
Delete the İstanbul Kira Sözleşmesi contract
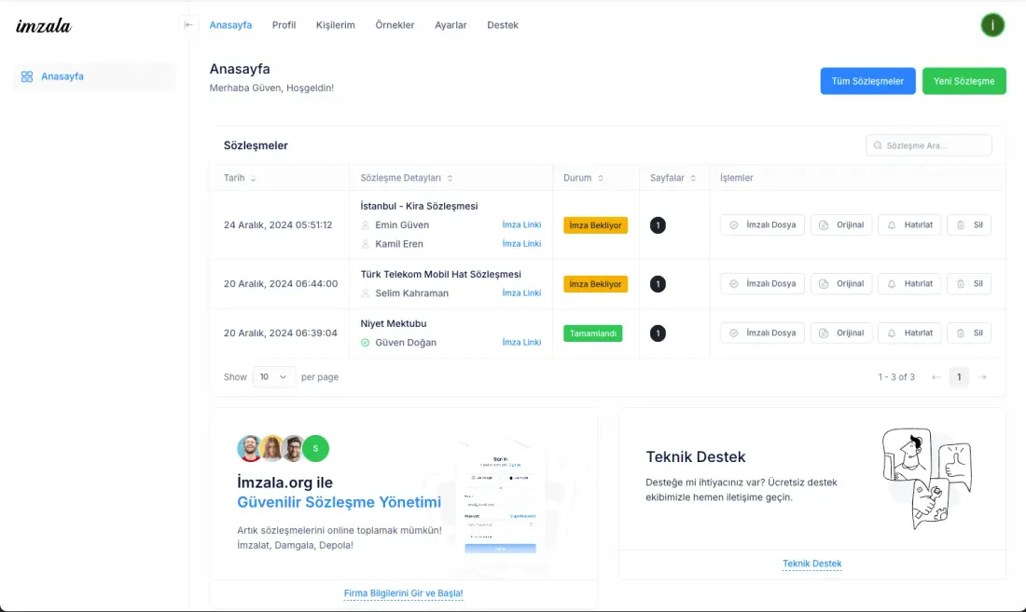[x=969, y=224]
